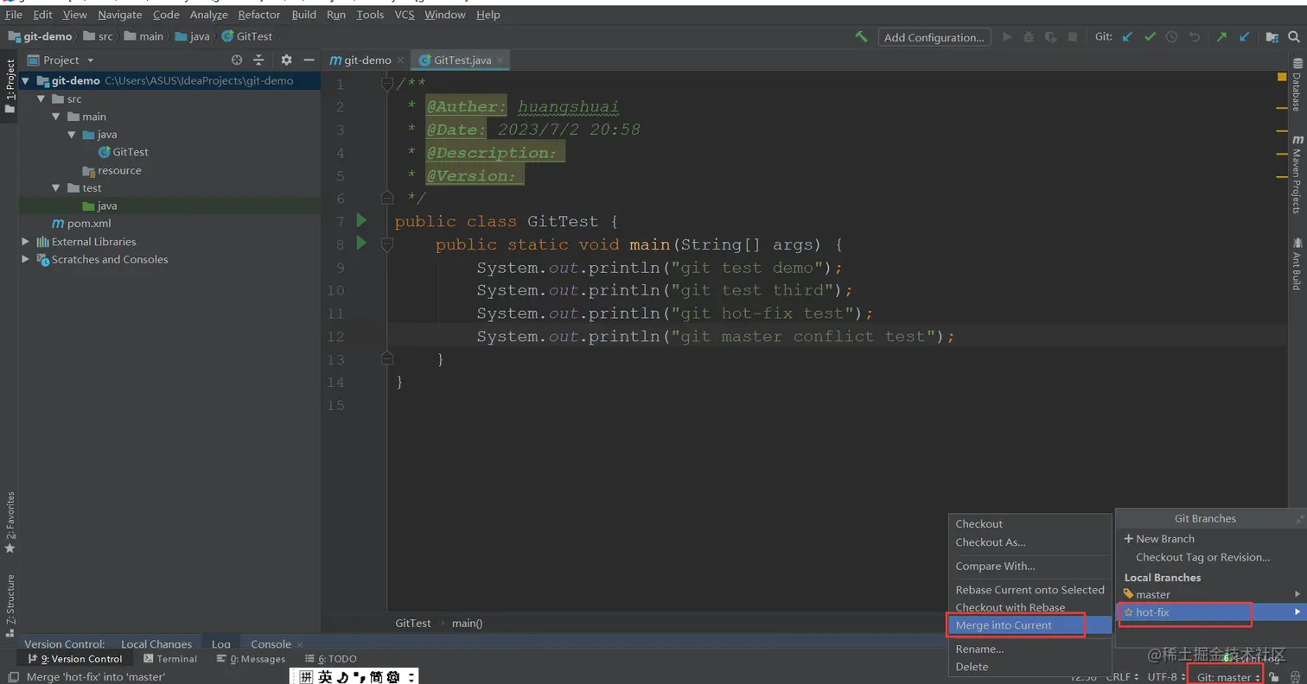Screen dimensions: 1307x684
Task: Click the read-only lock icon in status bar
Action: click(1274, 677)
